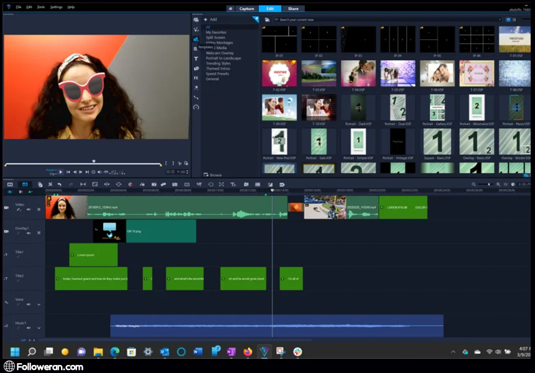Open Firefox from the Windows taskbar
The height and width of the screenshot is (373, 535).
(248, 352)
